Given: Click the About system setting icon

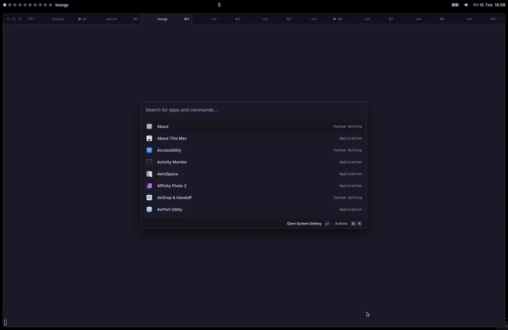Looking at the screenshot, I should pyautogui.click(x=149, y=126).
